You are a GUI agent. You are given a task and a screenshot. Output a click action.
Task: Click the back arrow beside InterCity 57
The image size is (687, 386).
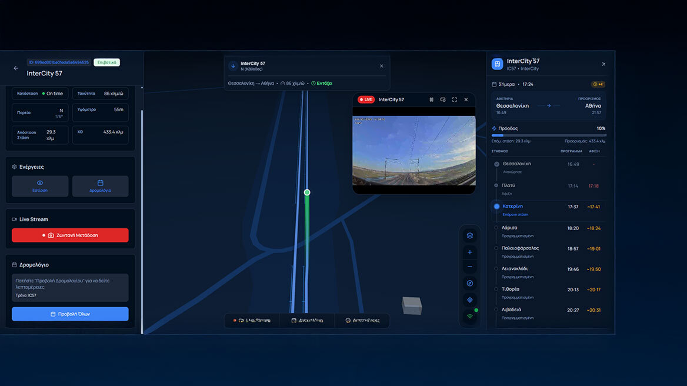pyautogui.click(x=16, y=68)
